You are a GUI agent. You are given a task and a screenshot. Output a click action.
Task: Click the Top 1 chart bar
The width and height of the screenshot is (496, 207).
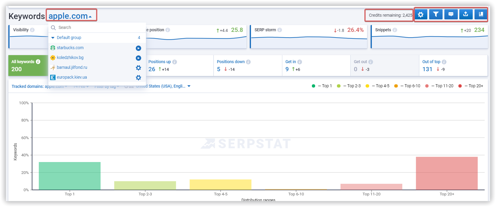(70, 176)
